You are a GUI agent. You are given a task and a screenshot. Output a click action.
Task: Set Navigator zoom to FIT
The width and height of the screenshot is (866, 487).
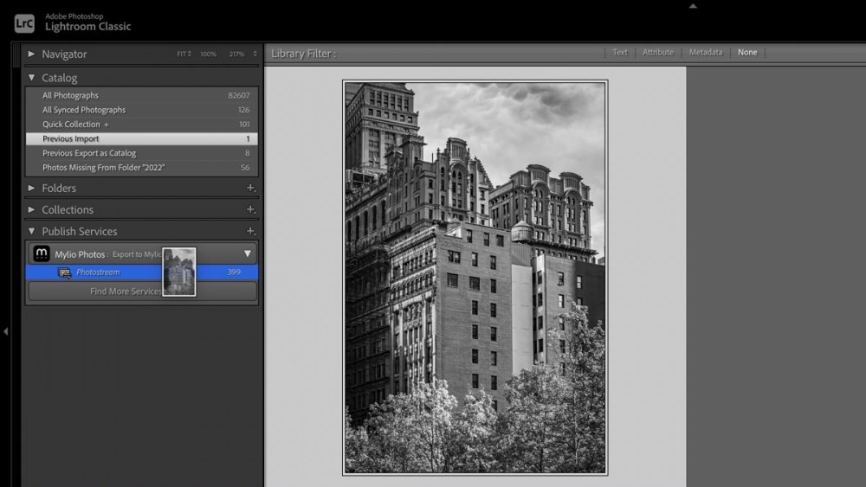(184, 54)
